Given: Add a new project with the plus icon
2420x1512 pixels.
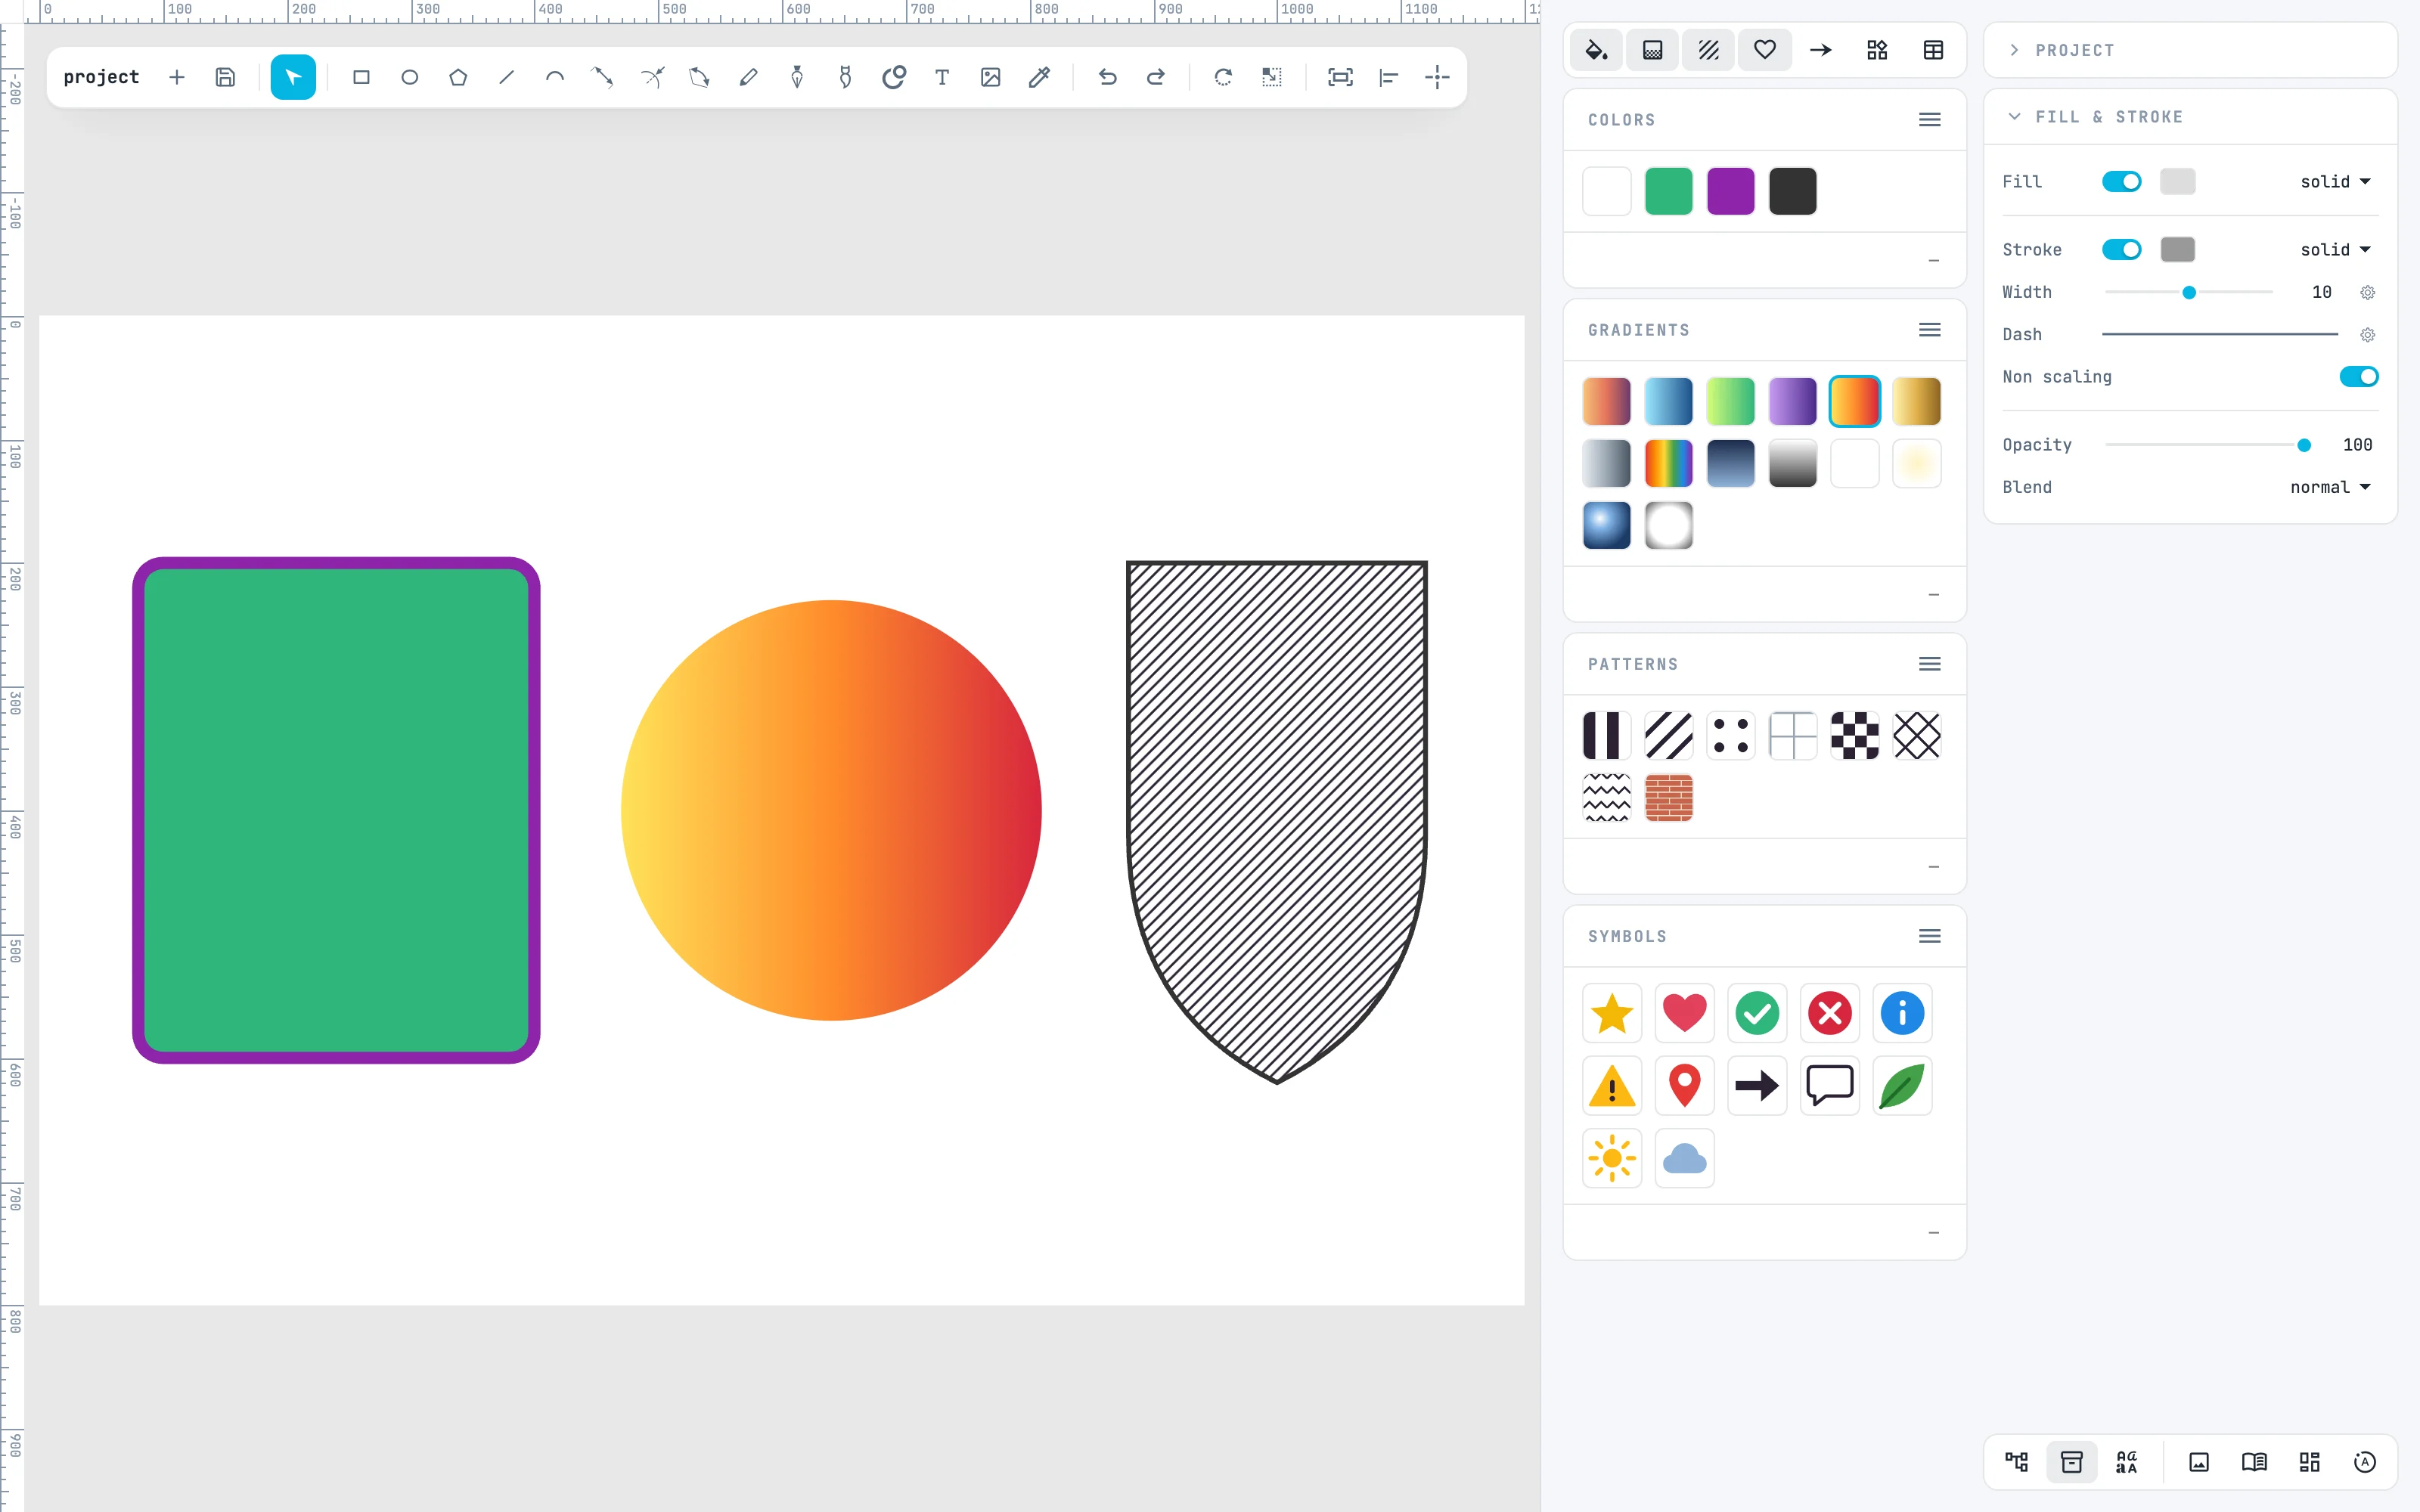Looking at the screenshot, I should [177, 77].
